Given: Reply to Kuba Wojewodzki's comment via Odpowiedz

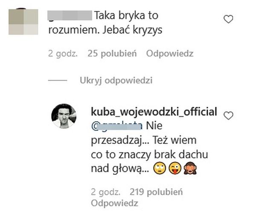Looking at the screenshot, I should tap(115, 203).
